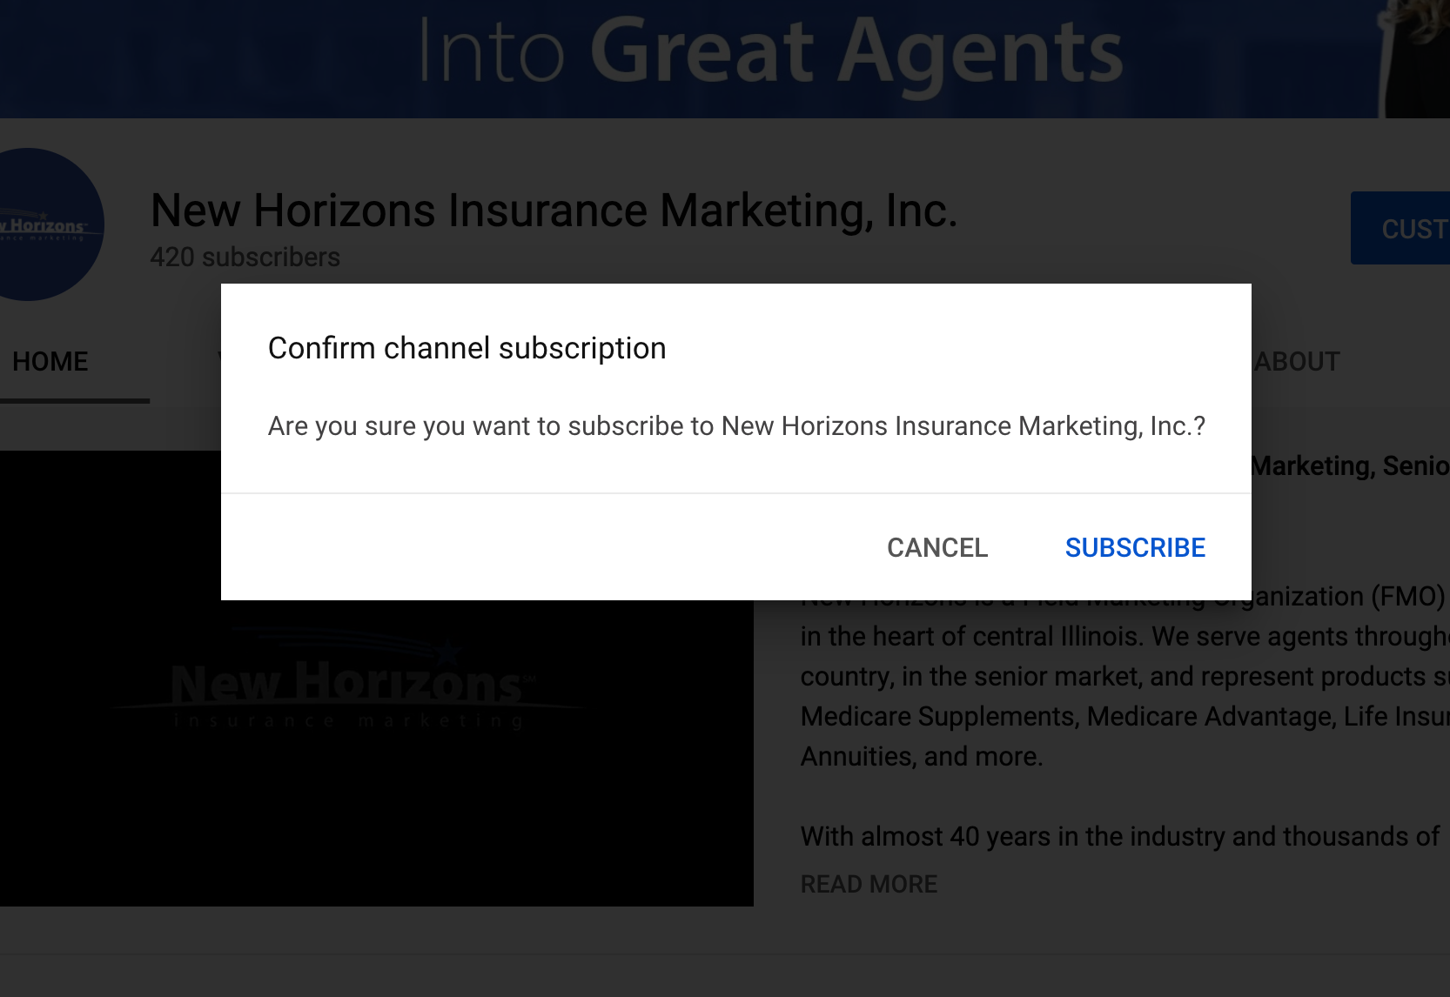
Task: Switch to the ABOUT tab
Action: pos(1297,362)
